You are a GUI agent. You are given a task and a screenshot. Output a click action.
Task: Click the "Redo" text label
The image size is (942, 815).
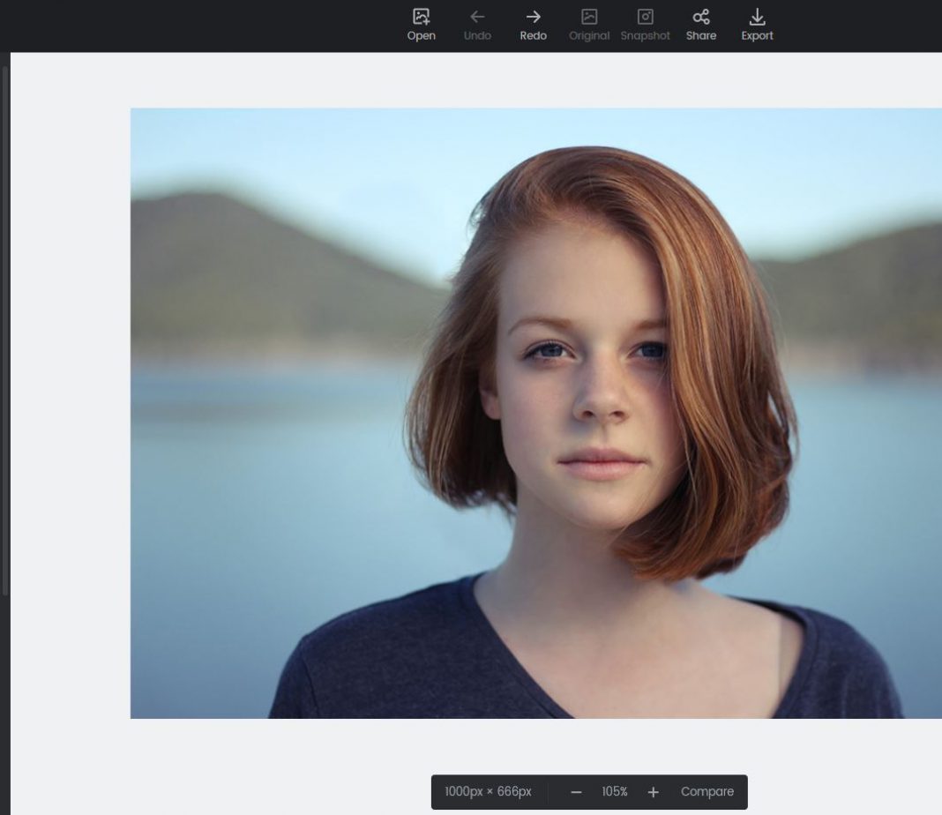(x=533, y=36)
